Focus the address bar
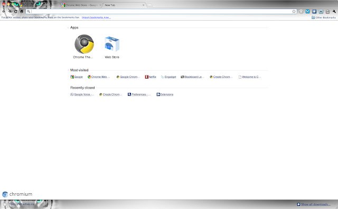338x209 pixels. 161,12
